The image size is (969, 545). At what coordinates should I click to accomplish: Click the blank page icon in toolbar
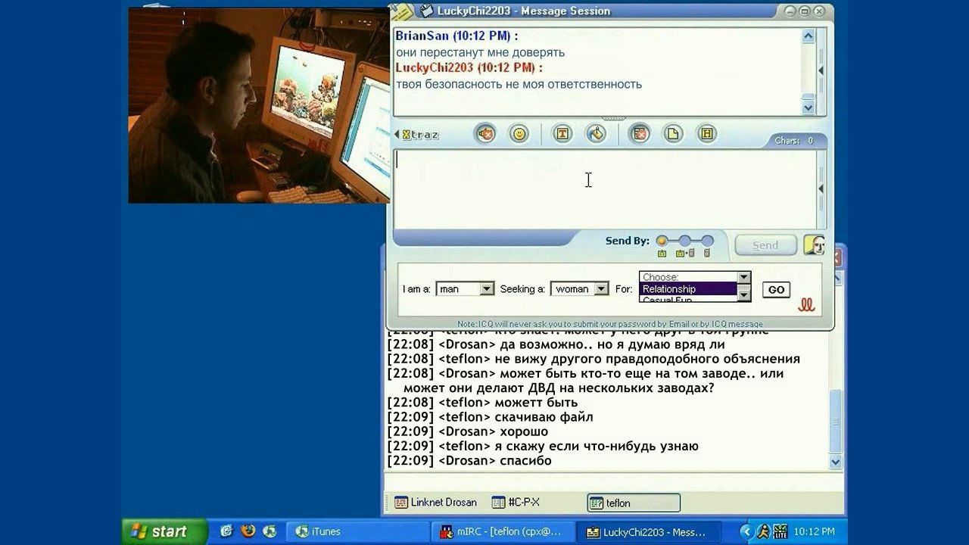pos(673,134)
